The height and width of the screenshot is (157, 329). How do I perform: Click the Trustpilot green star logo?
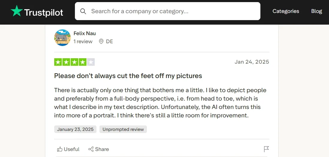pos(17,11)
